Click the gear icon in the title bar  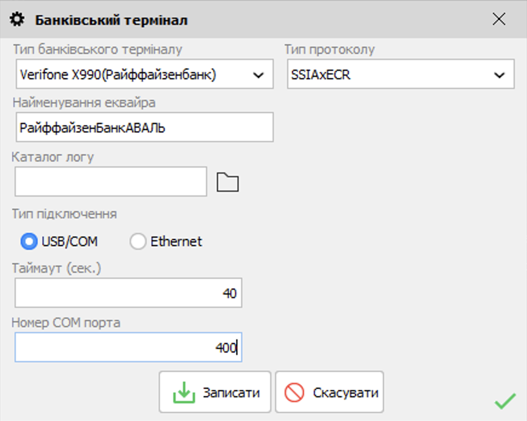tap(18, 20)
